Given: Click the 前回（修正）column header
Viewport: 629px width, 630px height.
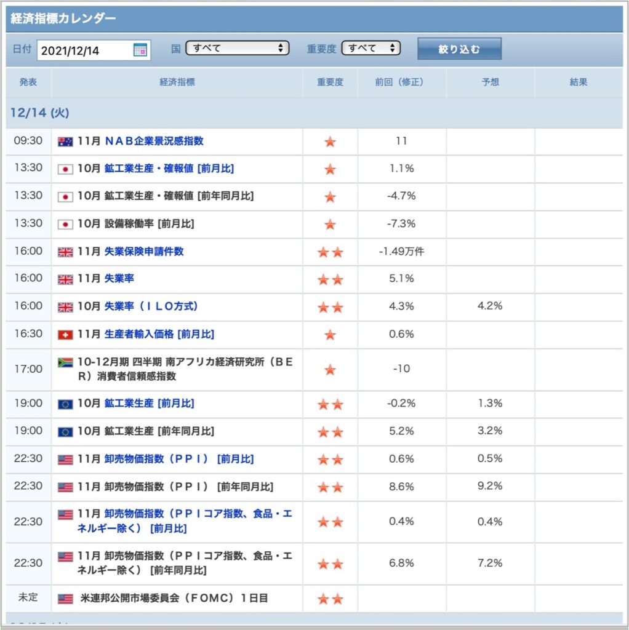Looking at the screenshot, I should click(x=401, y=82).
